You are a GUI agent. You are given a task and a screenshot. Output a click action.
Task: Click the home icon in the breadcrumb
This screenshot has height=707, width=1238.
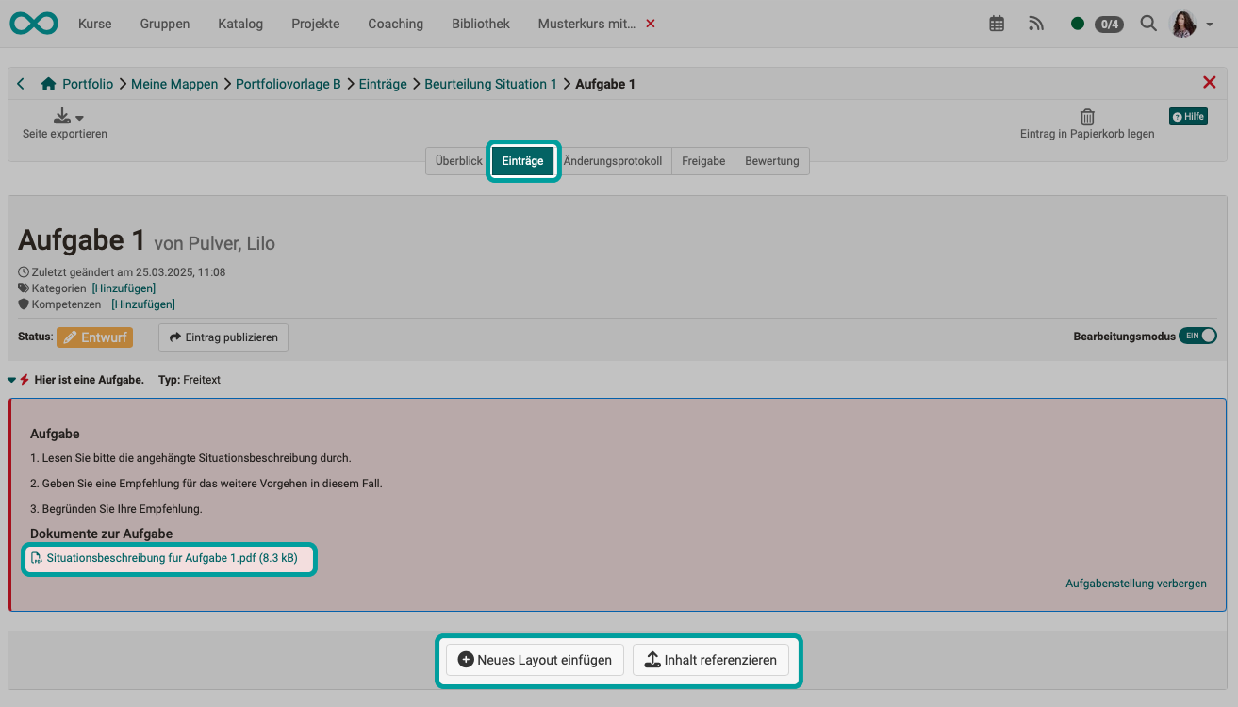coord(48,83)
